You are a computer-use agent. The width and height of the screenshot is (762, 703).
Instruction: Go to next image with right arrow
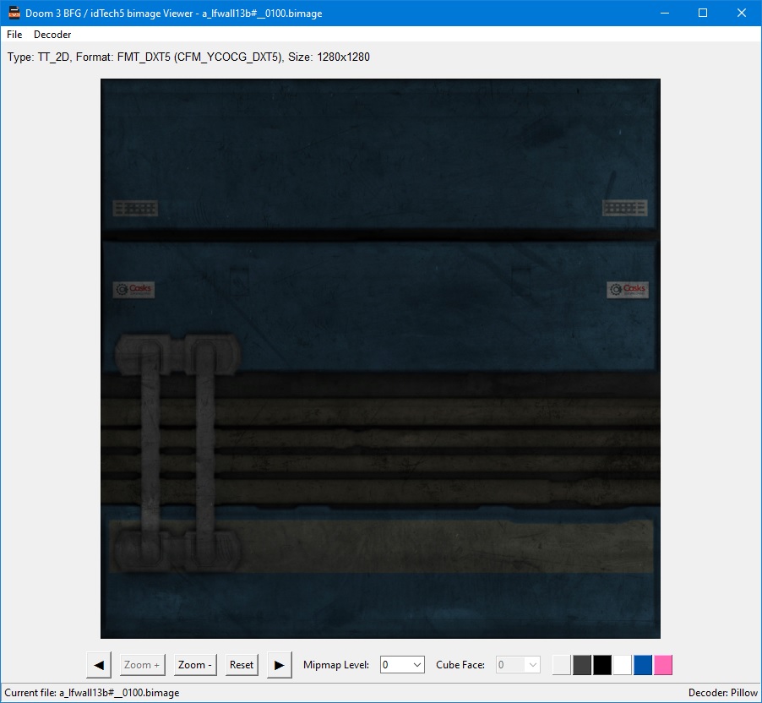[x=280, y=665]
